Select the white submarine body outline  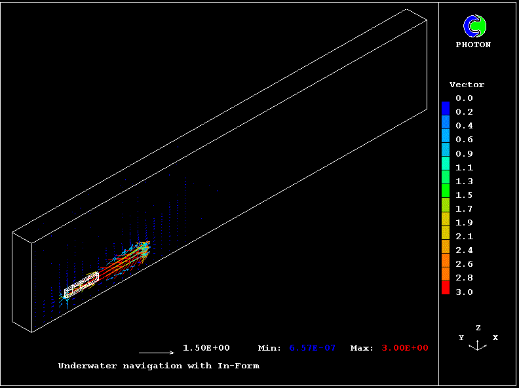82,285
